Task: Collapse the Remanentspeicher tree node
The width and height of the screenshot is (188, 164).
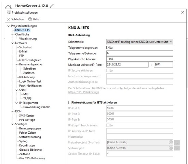Action: tap(16, 64)
